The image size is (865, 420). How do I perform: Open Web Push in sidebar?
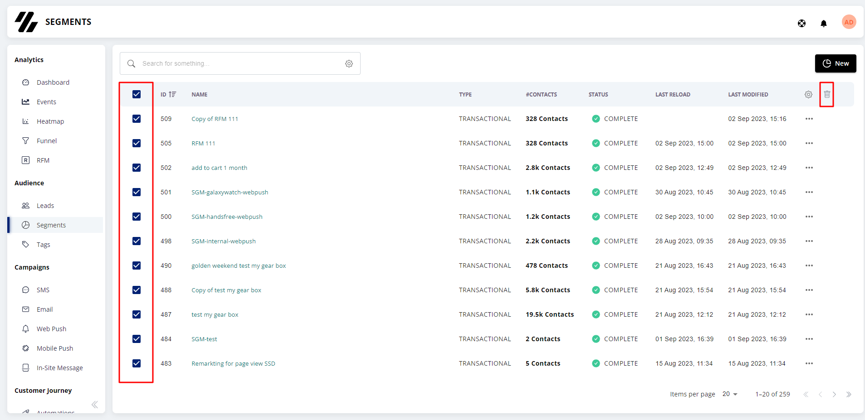[x=51, y=329]
